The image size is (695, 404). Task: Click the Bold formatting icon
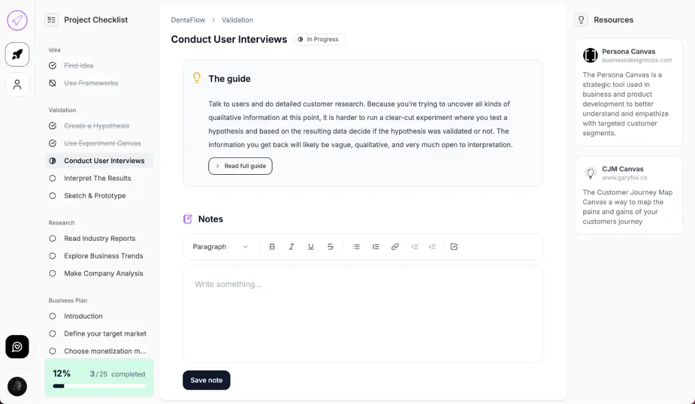(x=272, y=247)
